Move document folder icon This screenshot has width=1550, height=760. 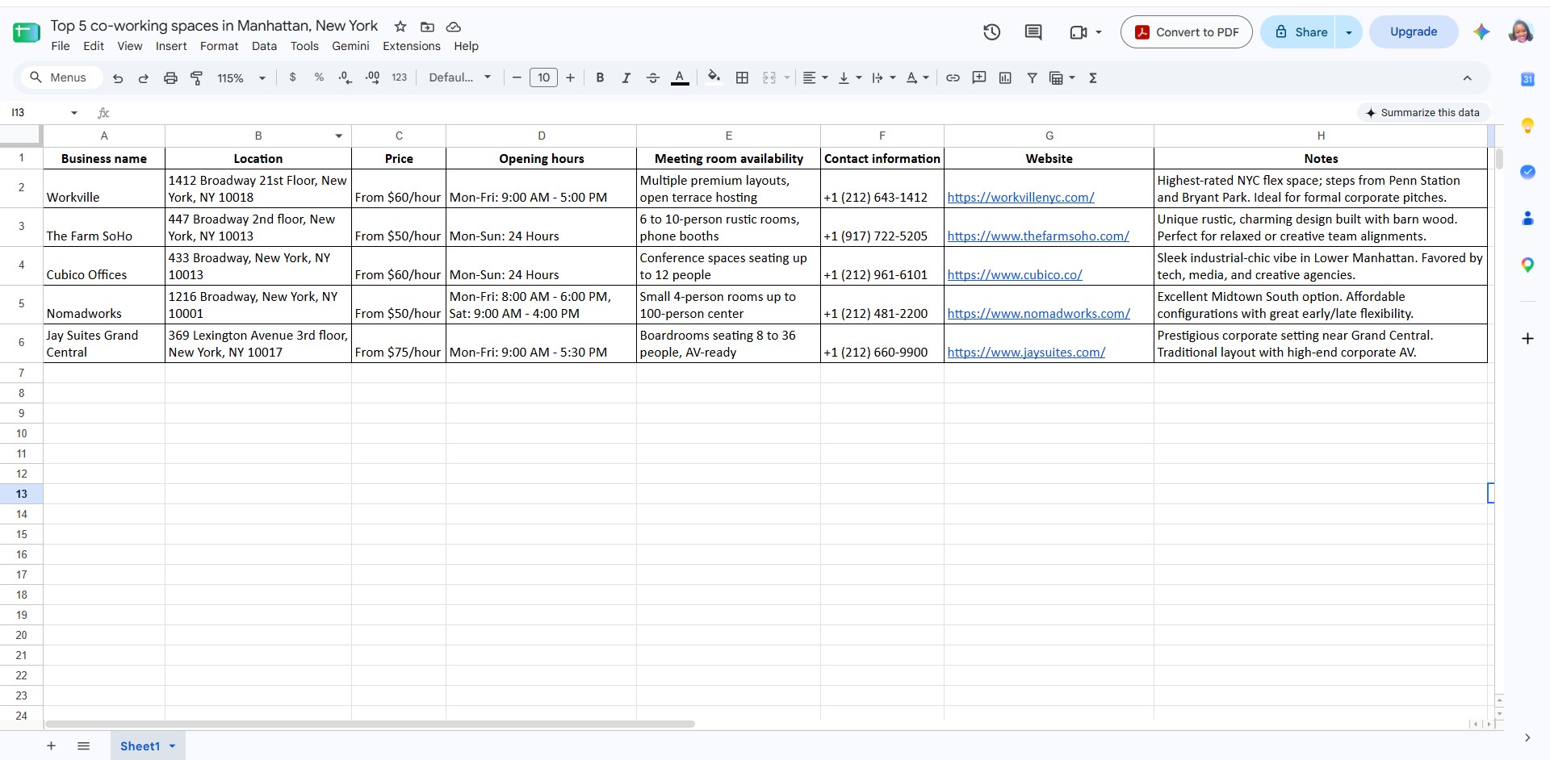(427, 27)
